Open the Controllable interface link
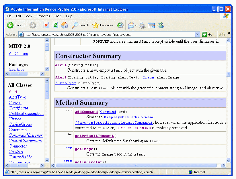 pos(20,157)
